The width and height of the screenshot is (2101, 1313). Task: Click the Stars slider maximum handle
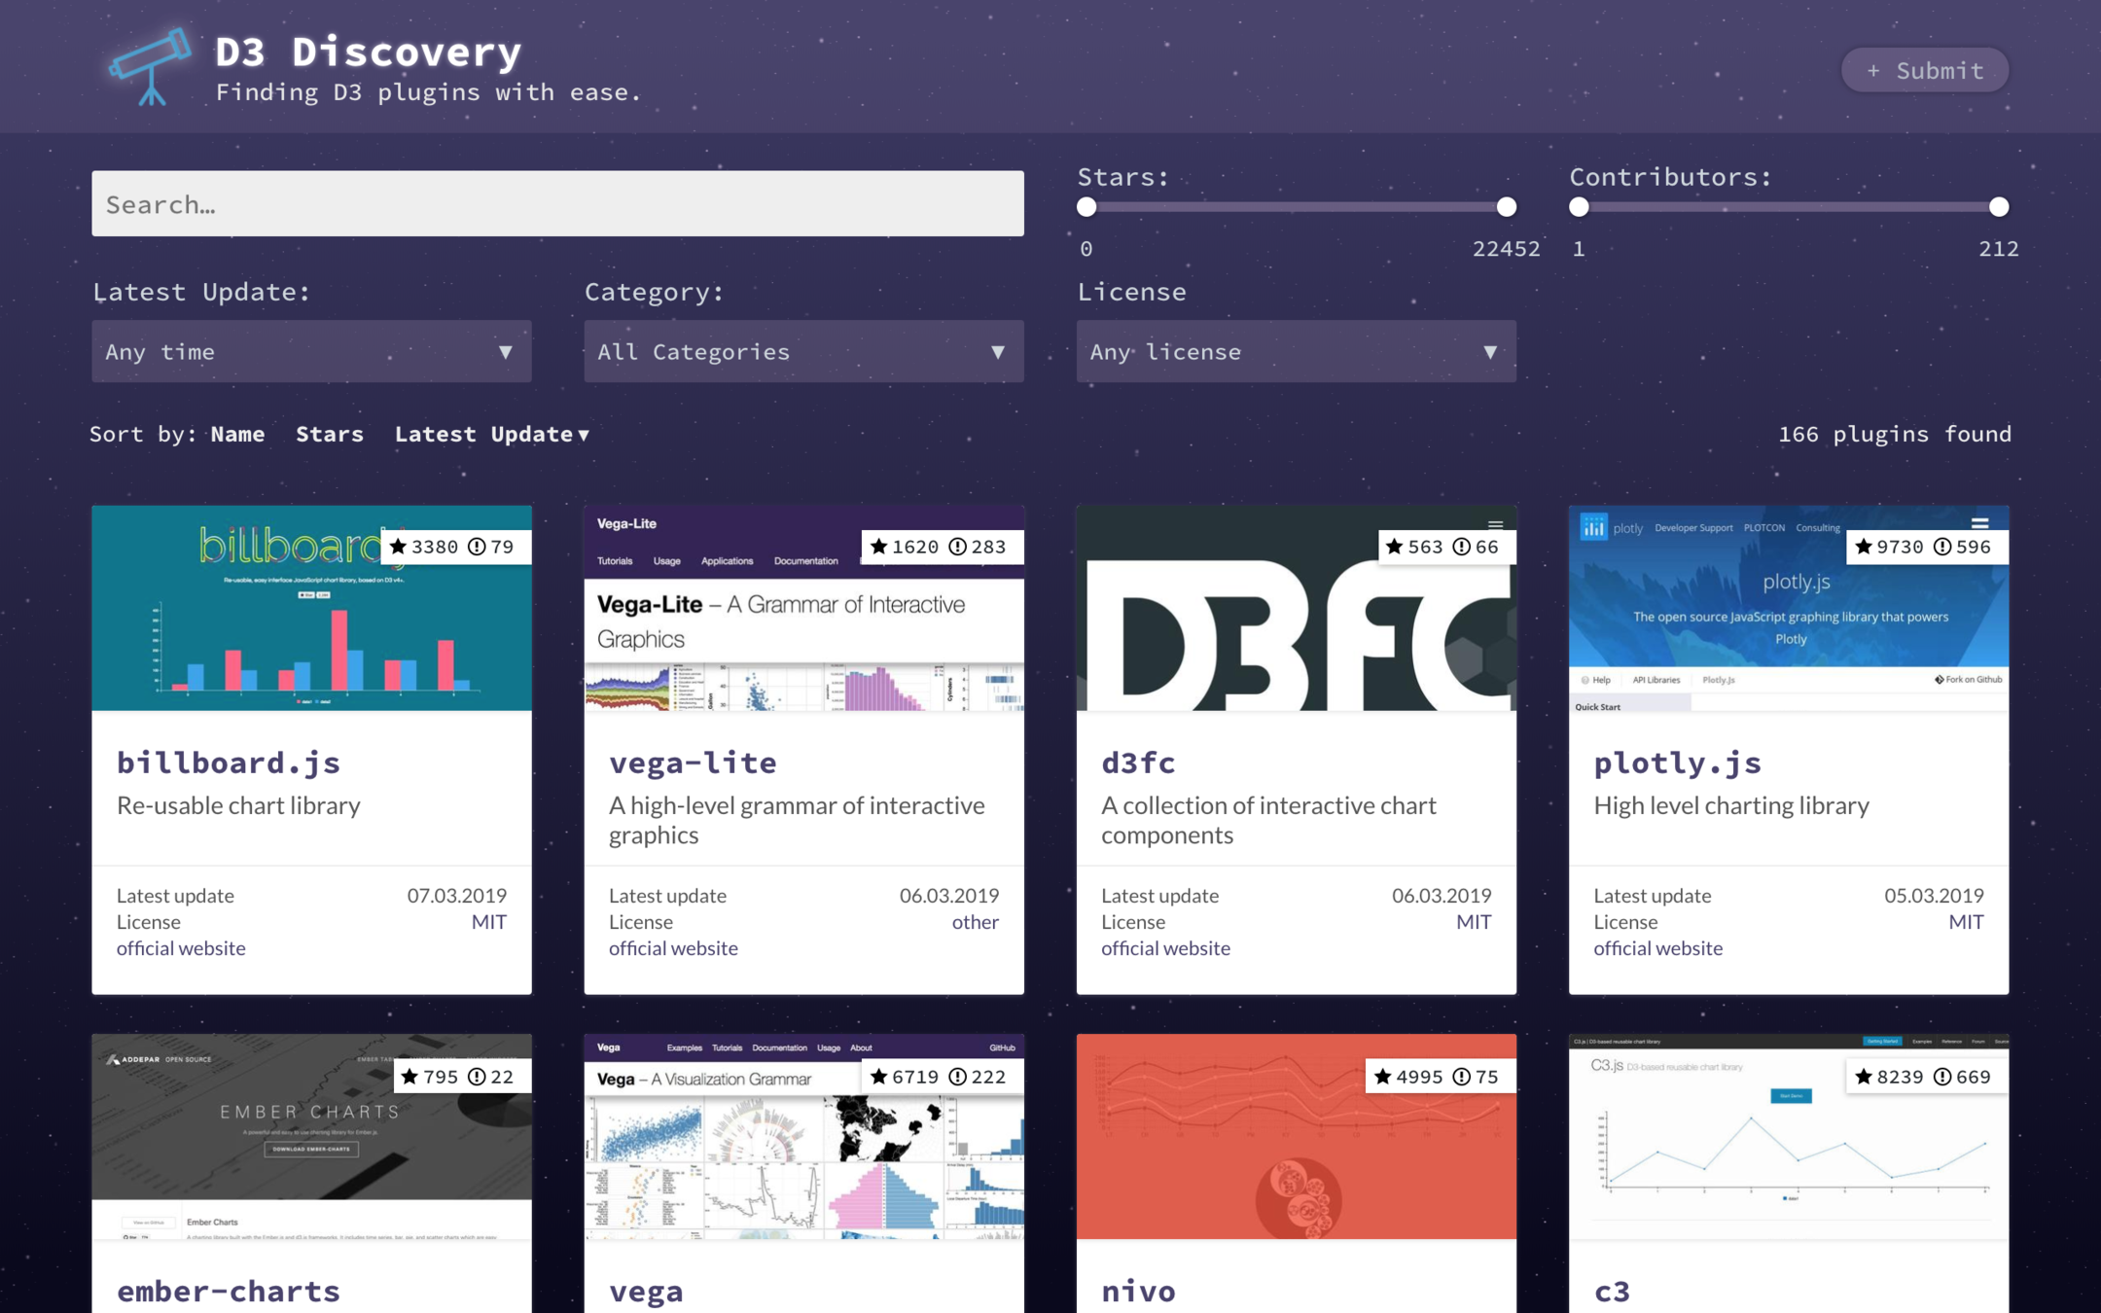pyautogui.click(x=1506, y=207)
